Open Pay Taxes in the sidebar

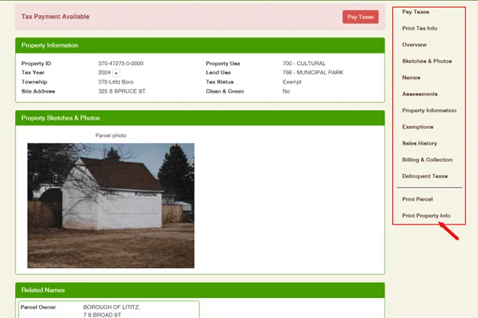415,12
